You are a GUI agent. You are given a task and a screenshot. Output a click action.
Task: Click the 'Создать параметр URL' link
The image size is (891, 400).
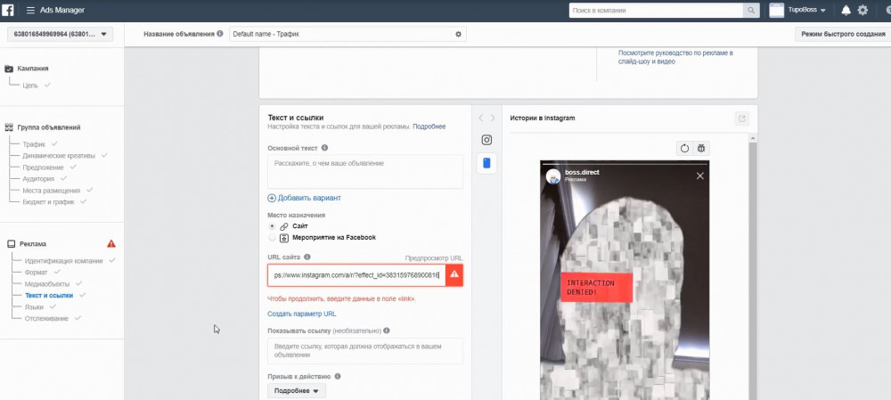click(301, 314)
